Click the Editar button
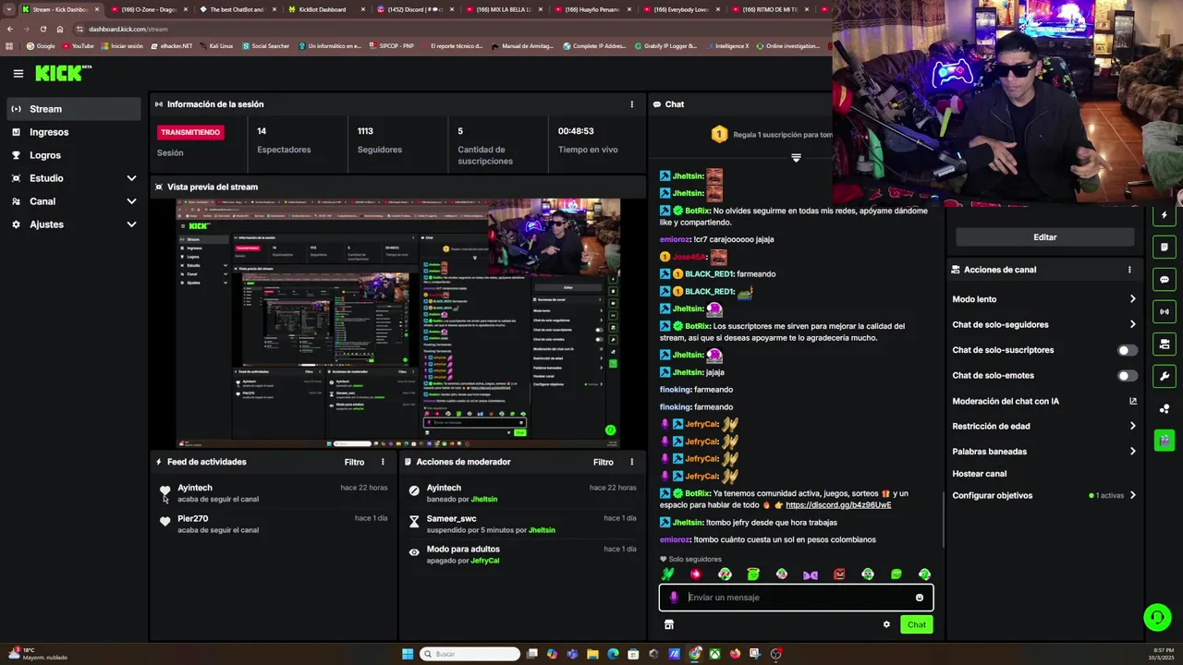Screen dimensions: 1183x665 click(1044, 237)
